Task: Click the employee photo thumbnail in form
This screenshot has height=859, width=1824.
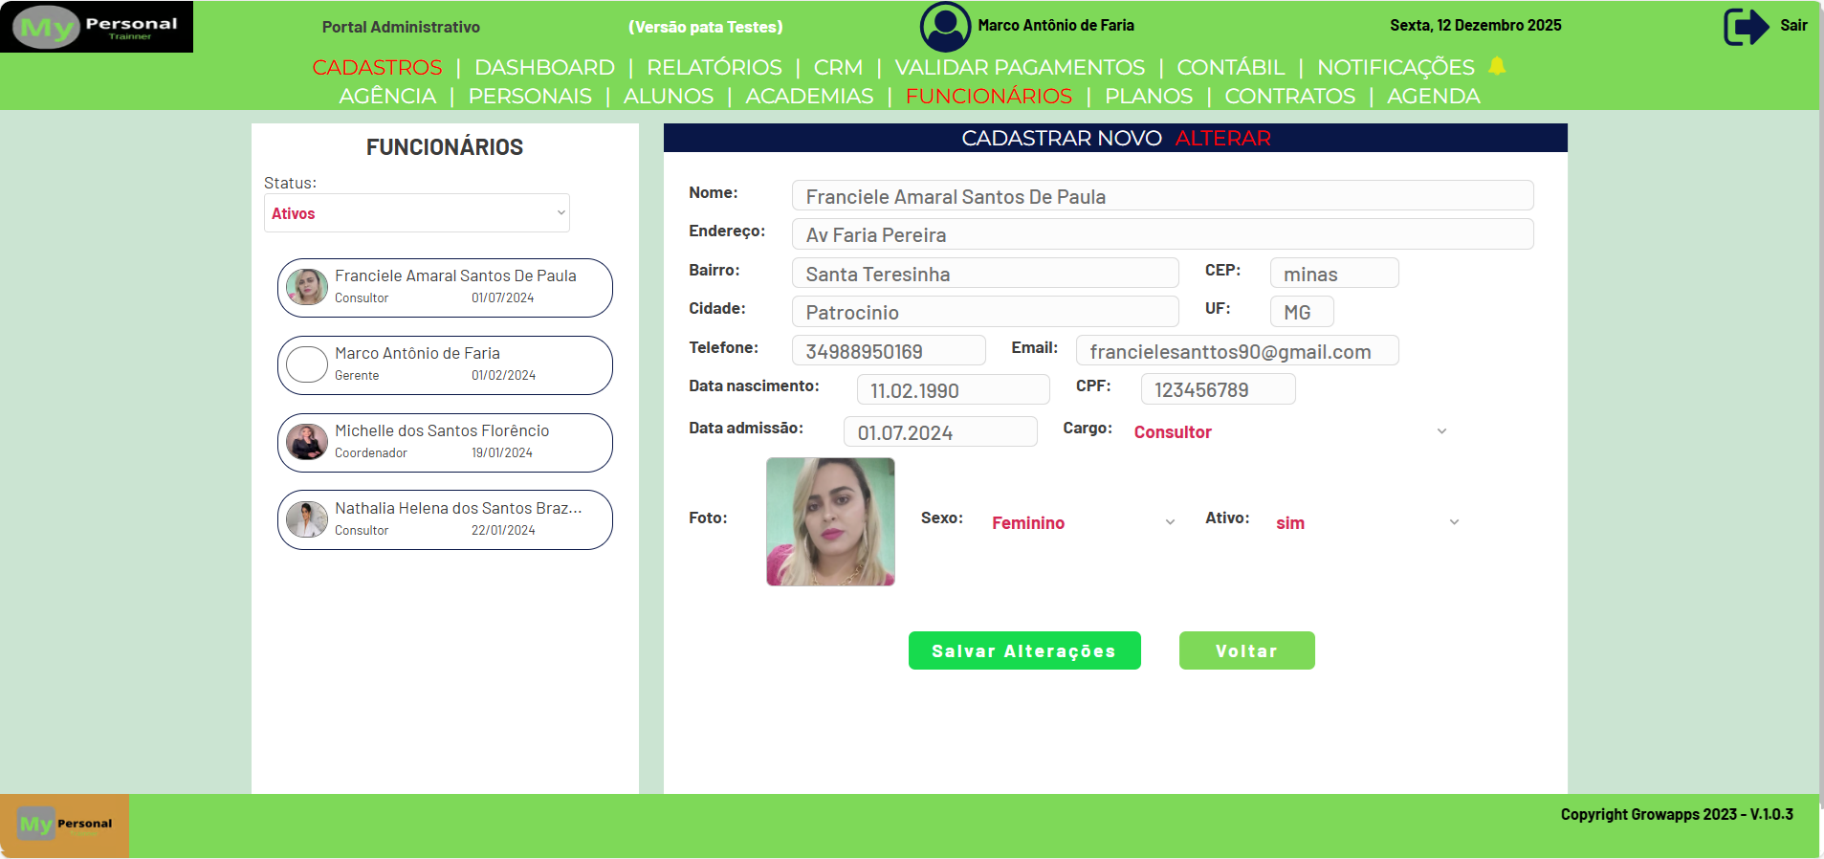Action: [x=830, y=521]
